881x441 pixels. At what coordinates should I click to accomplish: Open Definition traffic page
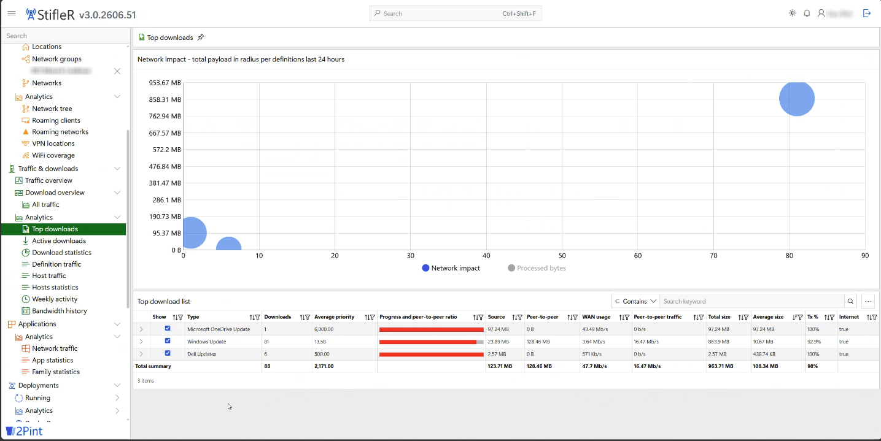(56, 264)
